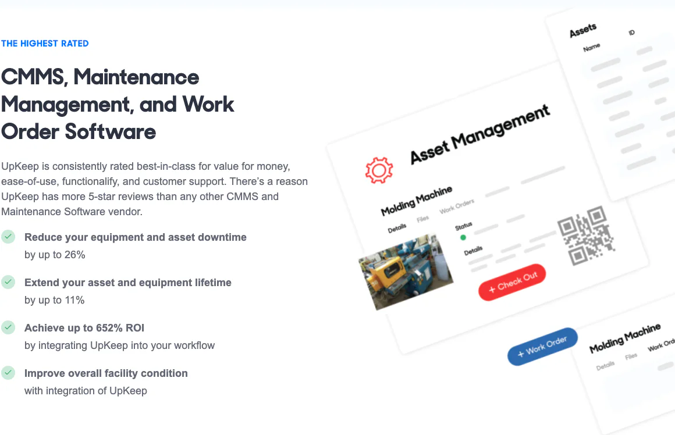Click the Name column header in Assets
Screen dimensions: 675x435
point(591,47)
